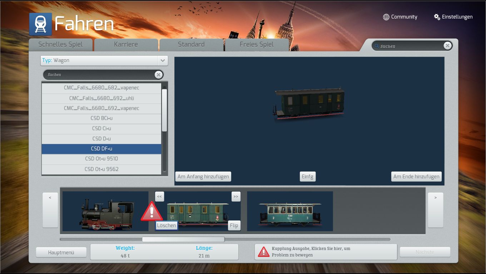Open the Typ: Wagon dropdown
This screenshot has height=274, width=486.
click(104, 60)
